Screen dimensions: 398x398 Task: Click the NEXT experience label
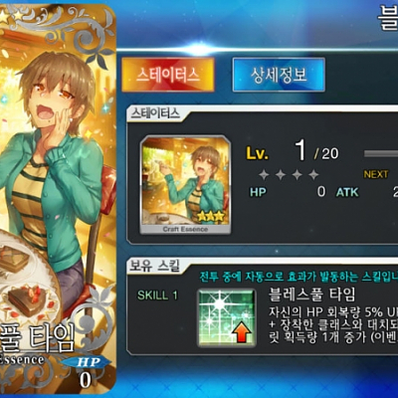tap(376, 174)
